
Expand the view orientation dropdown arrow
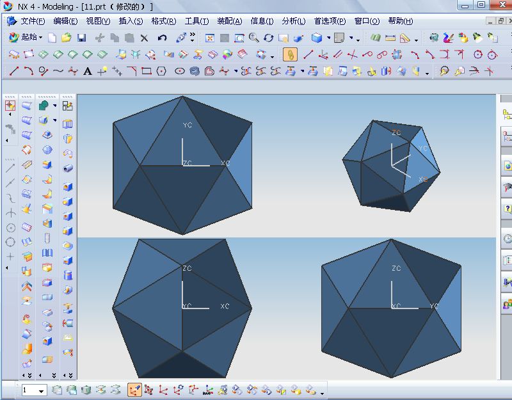click(351, 38)
